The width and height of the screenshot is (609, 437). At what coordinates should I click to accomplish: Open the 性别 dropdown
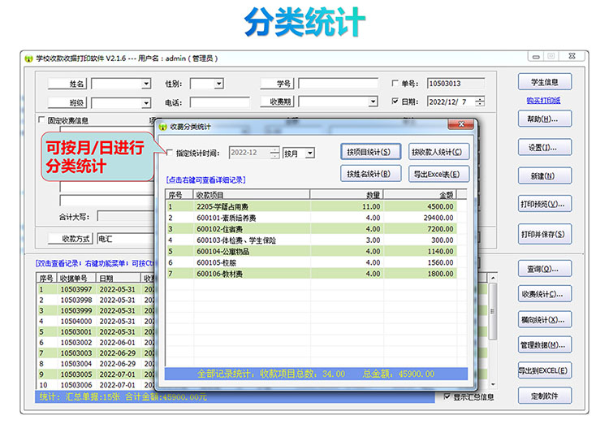tap(219, 84)
